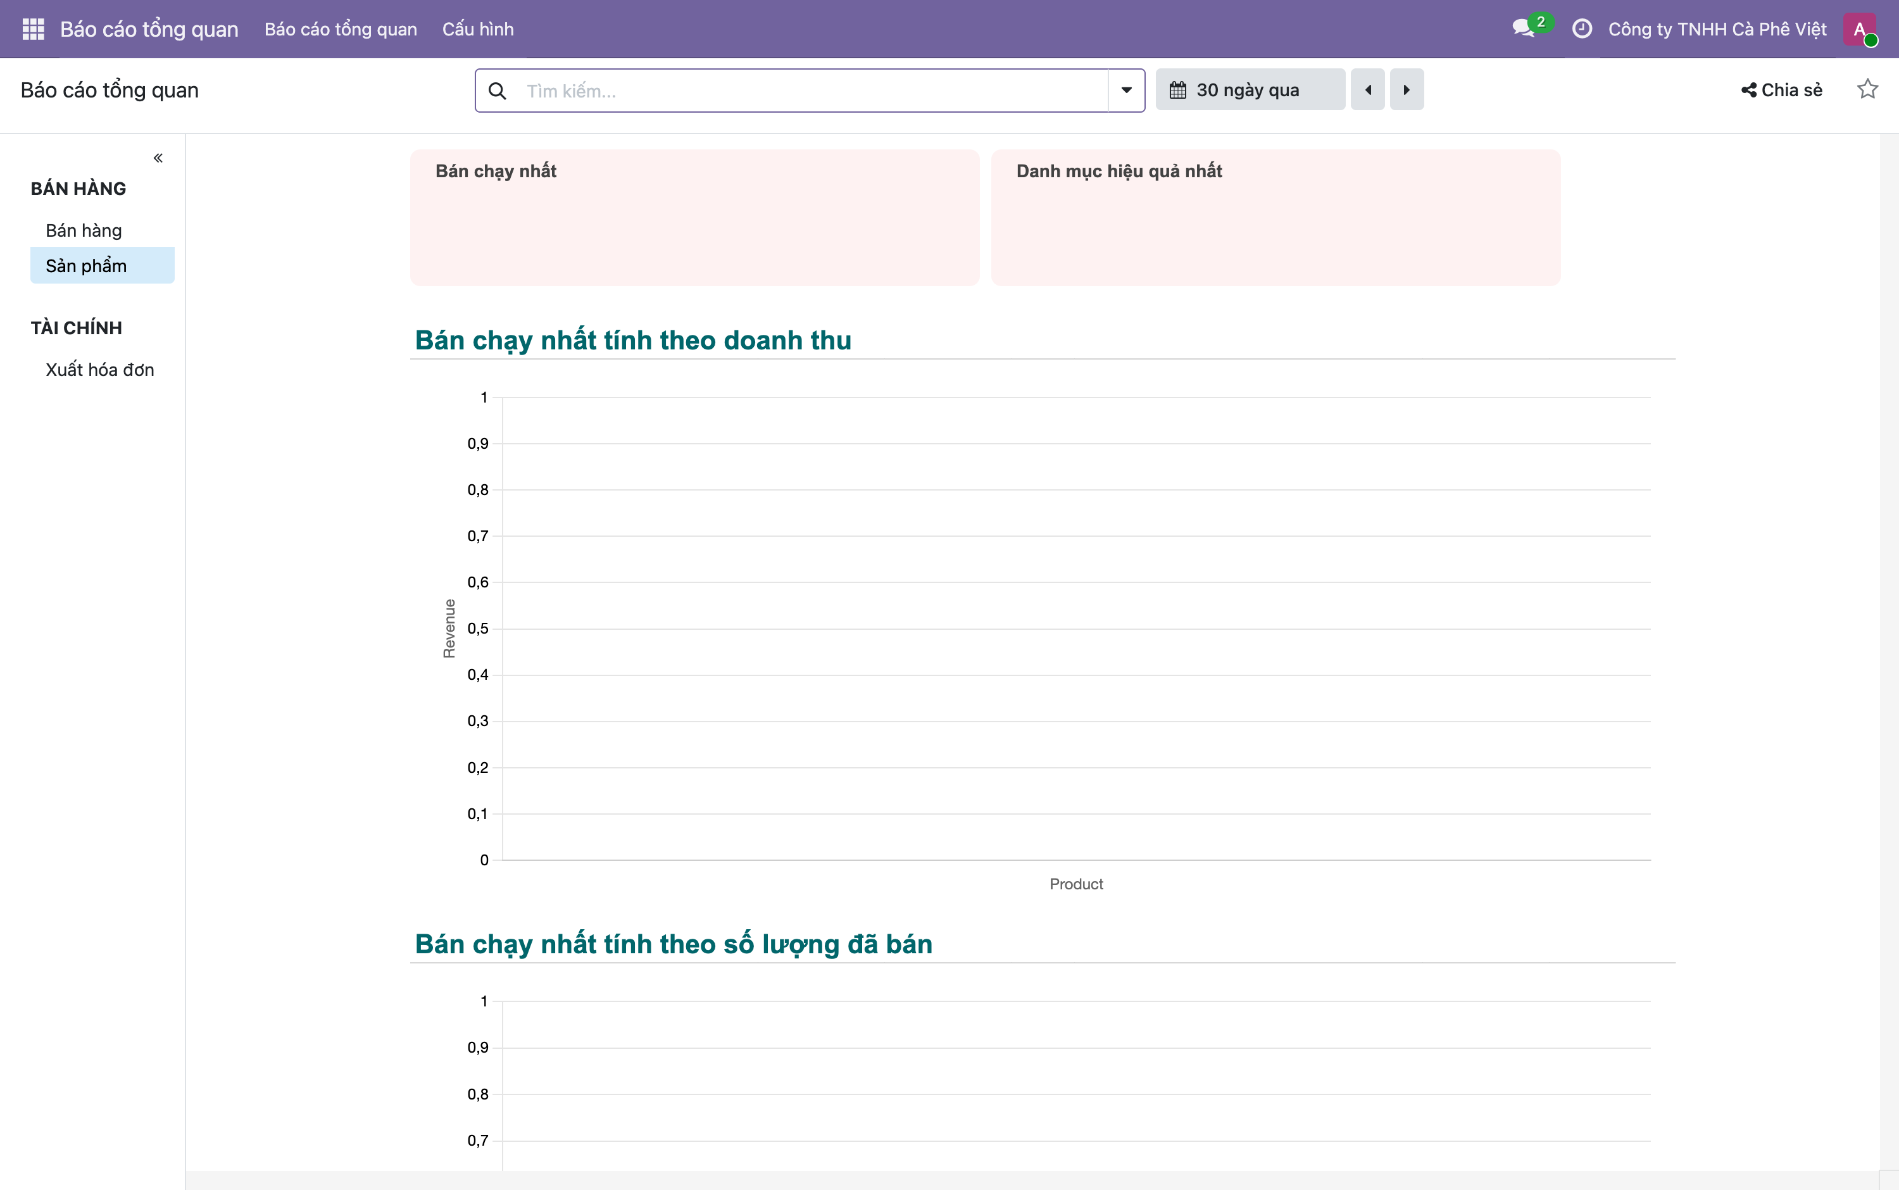This screenshot has height=1190, width=1899.
Task: Mark dashboard as favorite with star
Action: (1867, 90)
